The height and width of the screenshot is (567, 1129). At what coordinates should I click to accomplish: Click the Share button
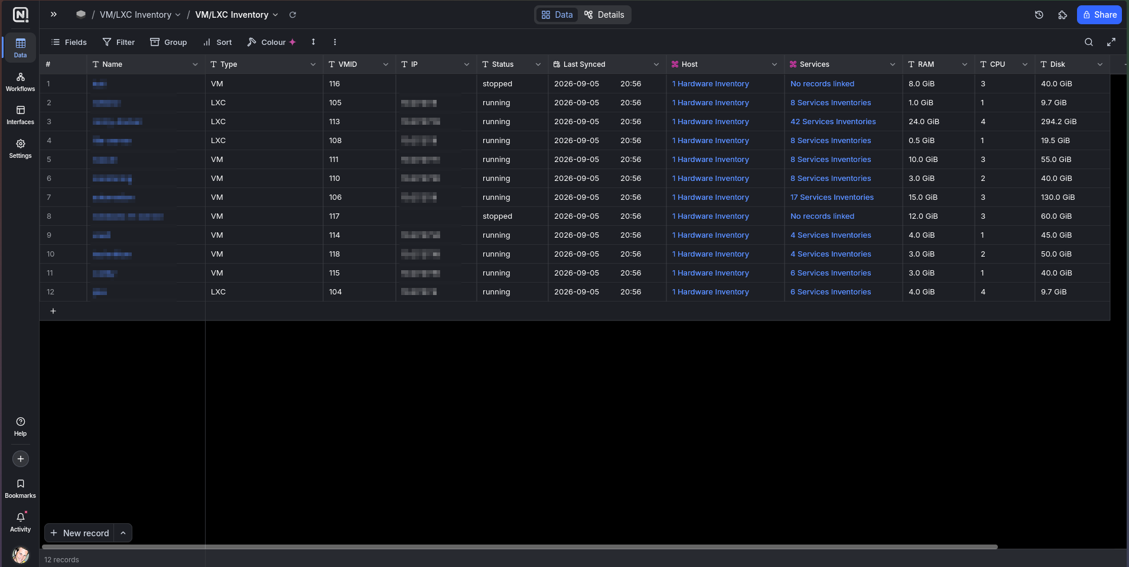[1099, 15]
